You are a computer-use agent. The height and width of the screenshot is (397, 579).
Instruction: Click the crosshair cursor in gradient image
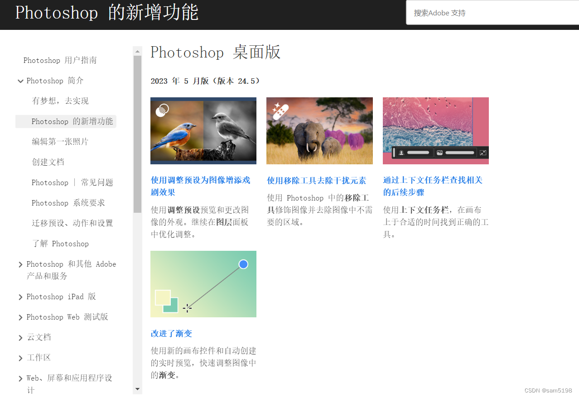click(x=187, y=308)
